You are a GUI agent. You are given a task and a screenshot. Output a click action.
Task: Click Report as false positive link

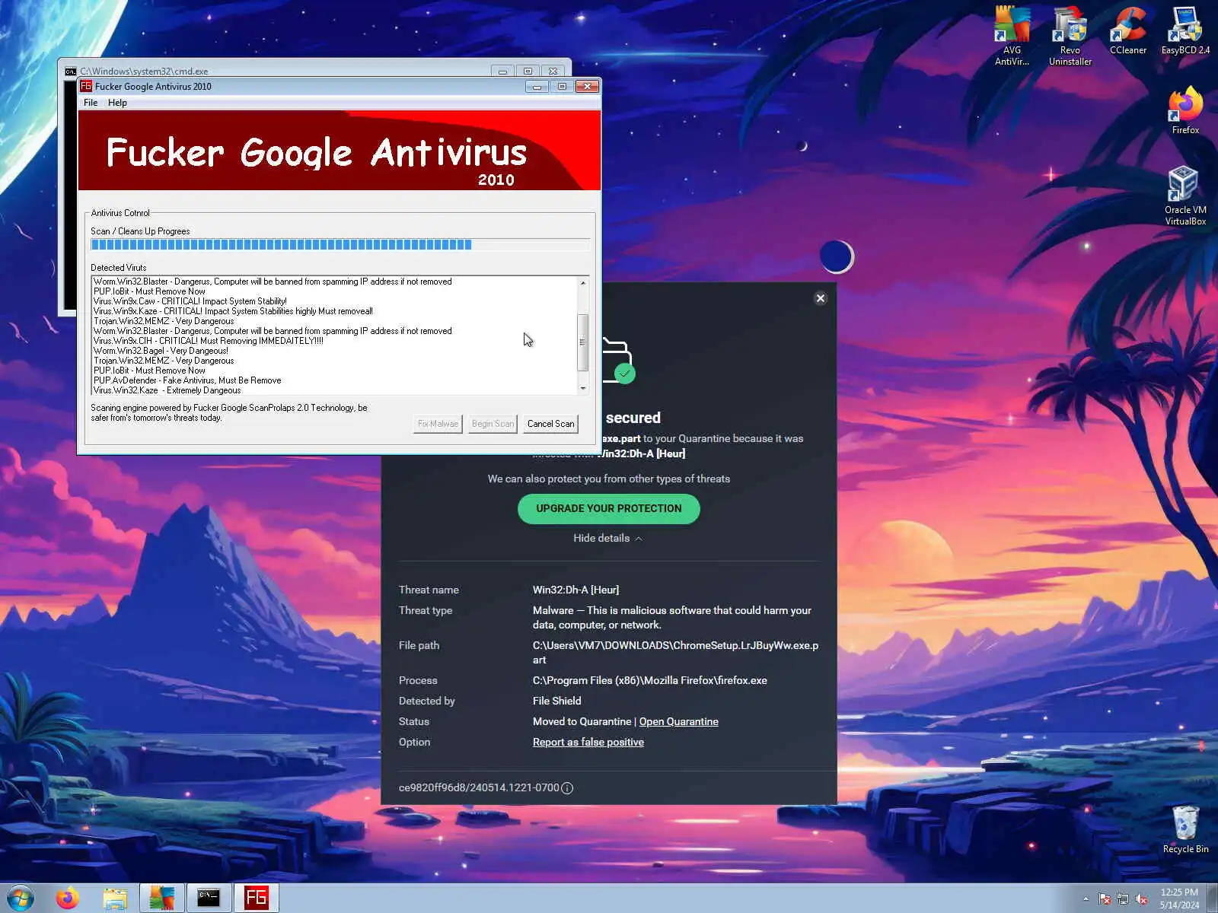588,742
